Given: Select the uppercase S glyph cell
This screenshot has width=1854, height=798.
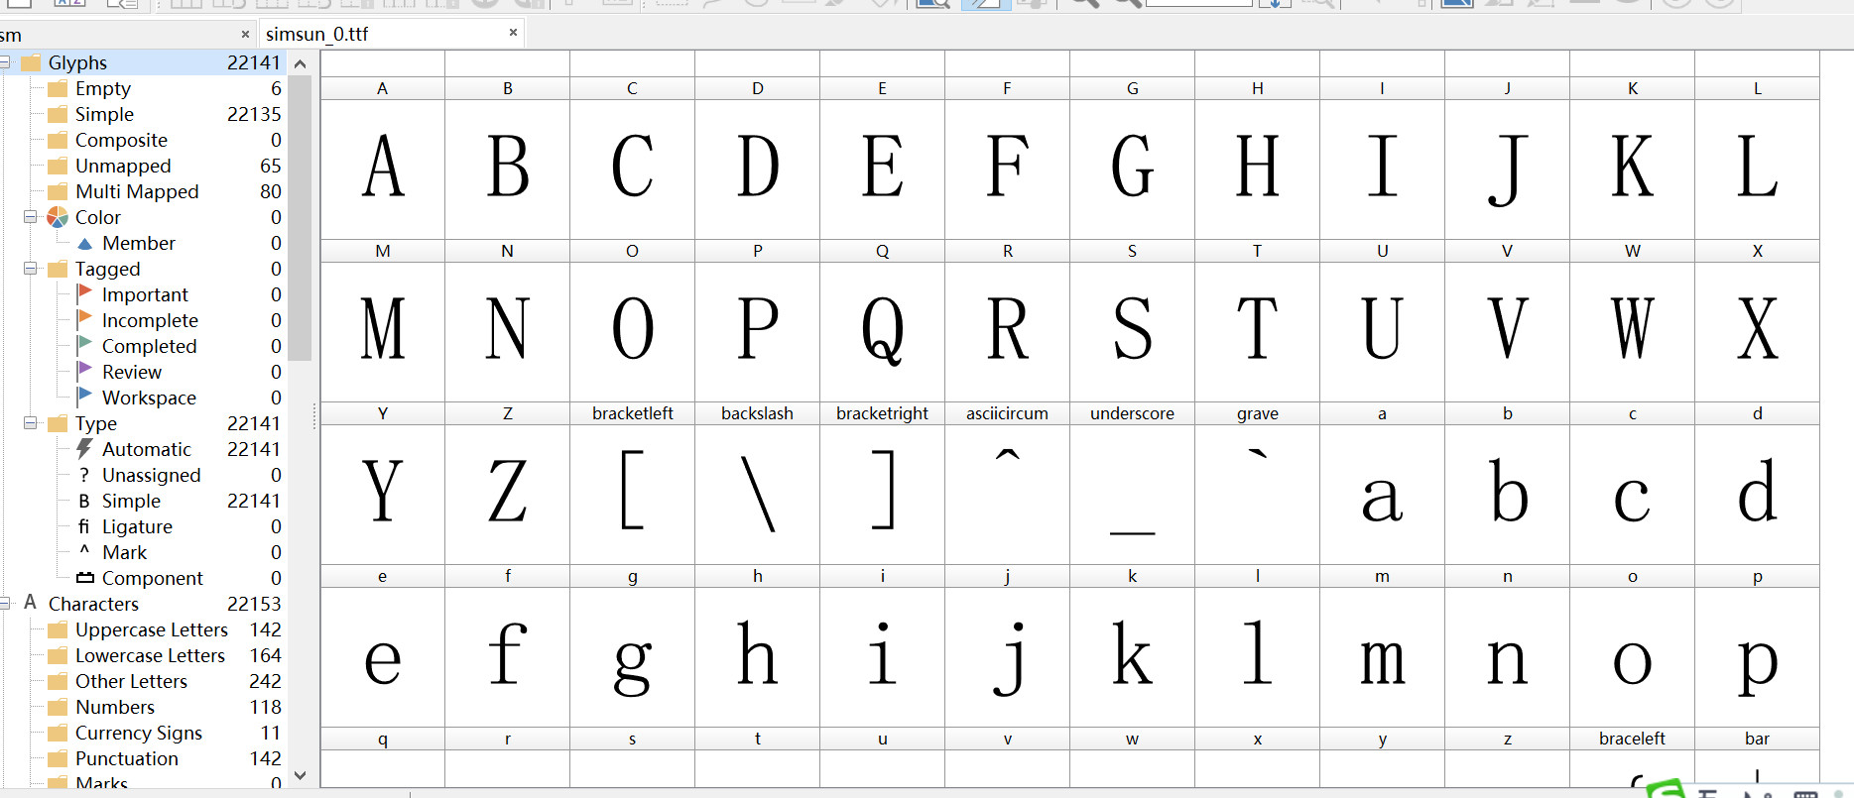Looking at the screenshot, I should [1133, 321].
